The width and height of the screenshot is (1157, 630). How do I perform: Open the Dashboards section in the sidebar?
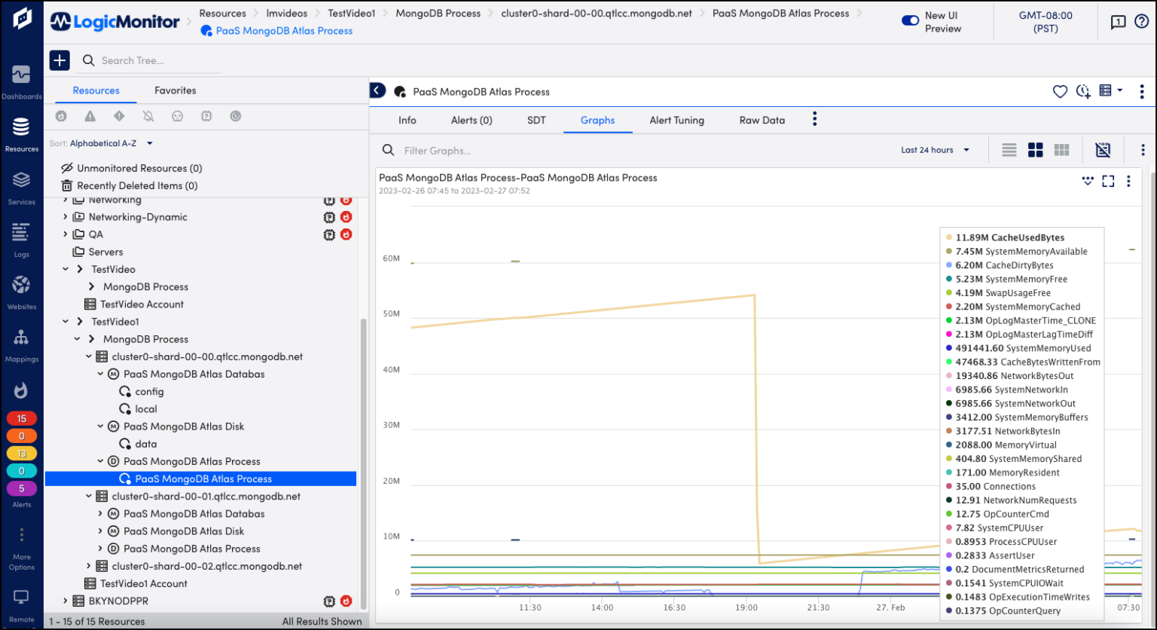coord(22,79)
